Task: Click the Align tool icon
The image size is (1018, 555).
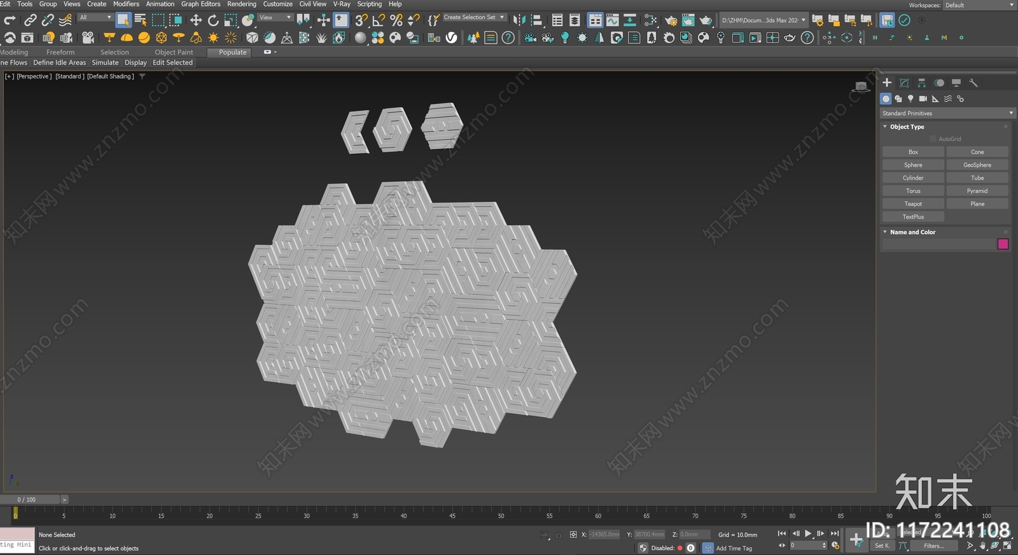Action: 536,20
